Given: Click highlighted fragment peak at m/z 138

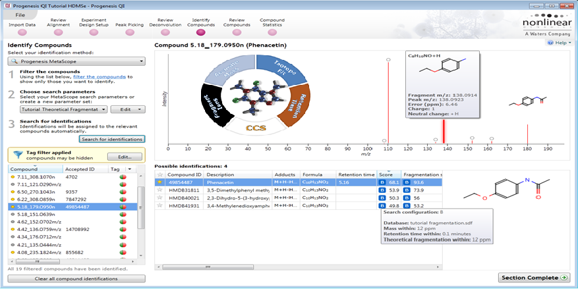Looking at the screenshot, I should click(444, 131).
